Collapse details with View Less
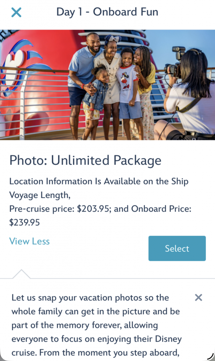This screenshot has height=361, width=215. point(29,241)
